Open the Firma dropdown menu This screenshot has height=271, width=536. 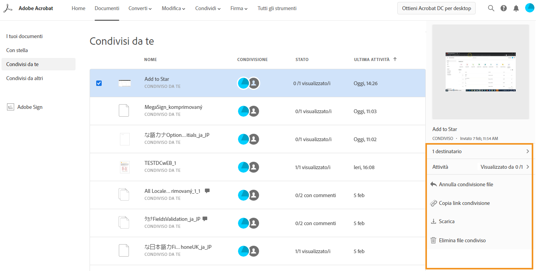[239, 8]
